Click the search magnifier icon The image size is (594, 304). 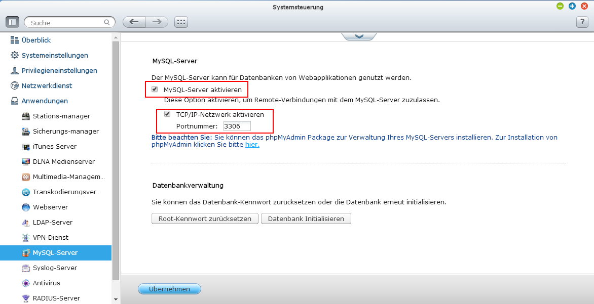[x=107, y=22]
